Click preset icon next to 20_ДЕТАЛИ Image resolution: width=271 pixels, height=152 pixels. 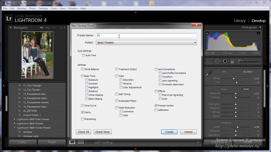pos(19,111)
